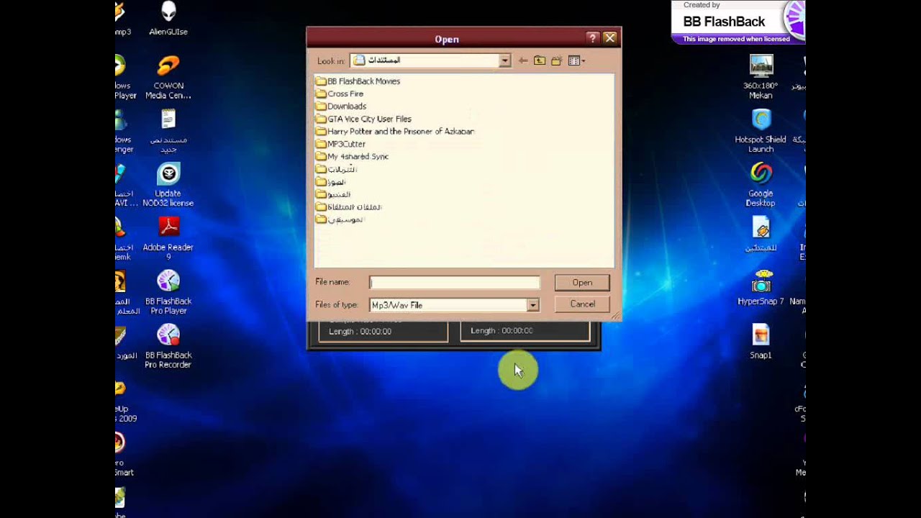Select the 360x180° Mekan desktop icon
The width and height of the screenshot is (921, 518).
point(761,78)
